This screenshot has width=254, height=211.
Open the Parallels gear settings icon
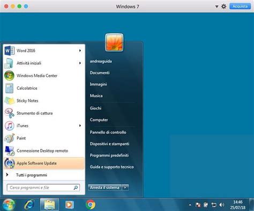(224, 6)
